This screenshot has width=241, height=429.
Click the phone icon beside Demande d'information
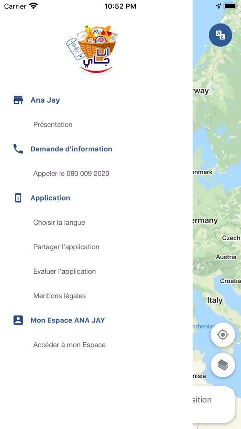point(18,149)
